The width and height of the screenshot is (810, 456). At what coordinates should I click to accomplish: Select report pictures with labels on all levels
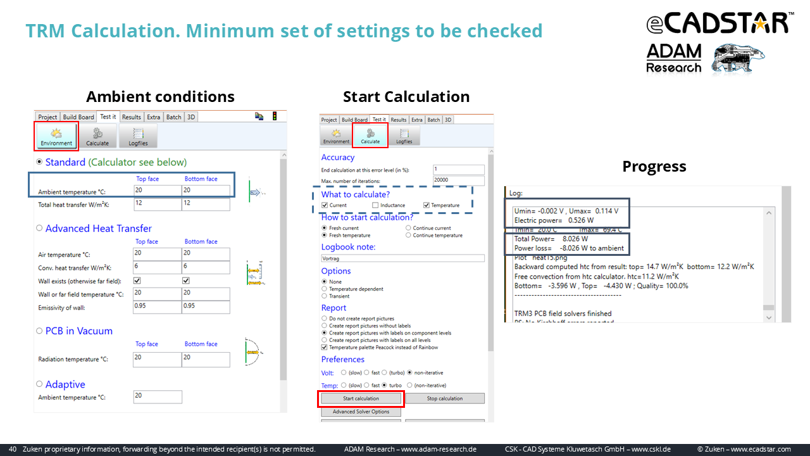point(325,340)
